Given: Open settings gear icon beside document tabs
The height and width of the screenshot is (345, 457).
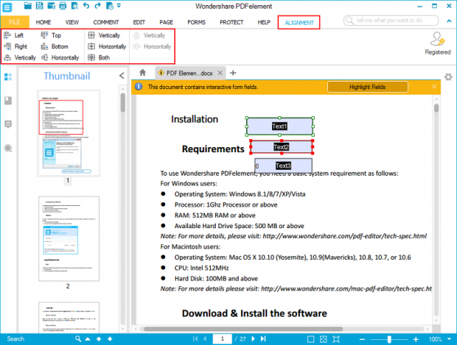Looking at the screenshot, I should click(448, 77).
